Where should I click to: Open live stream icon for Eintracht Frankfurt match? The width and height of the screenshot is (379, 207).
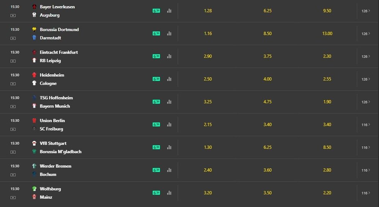pyautogui.click(x=13, y=61)
